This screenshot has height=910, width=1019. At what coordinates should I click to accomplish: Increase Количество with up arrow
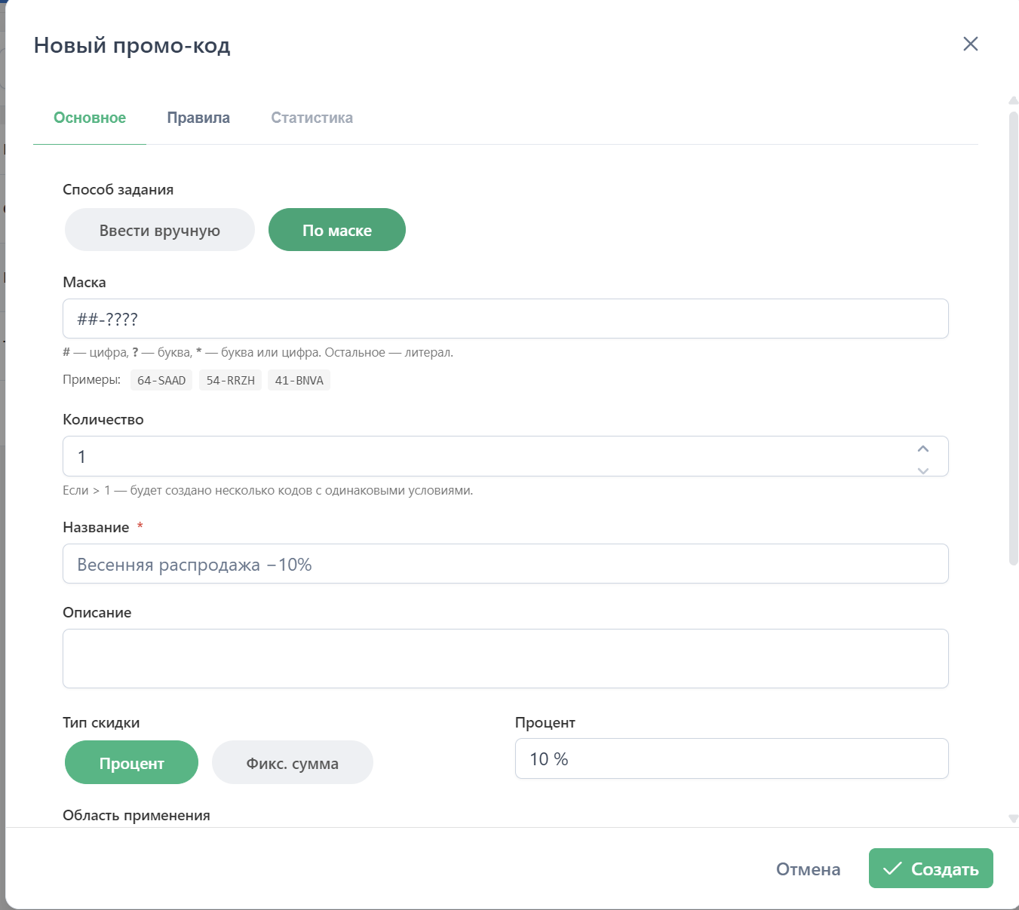pyautogui.click(x=922, y=449)
